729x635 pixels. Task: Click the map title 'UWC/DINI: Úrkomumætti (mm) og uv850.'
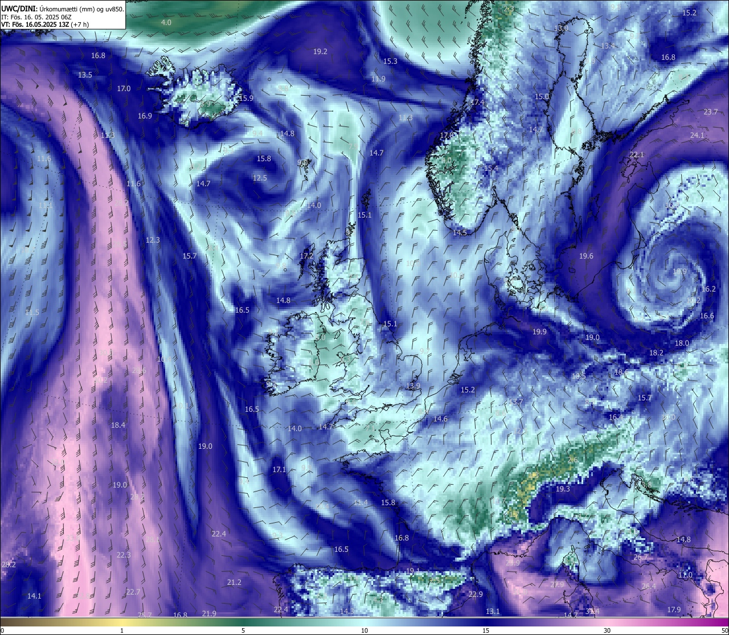tap(63, 9)
